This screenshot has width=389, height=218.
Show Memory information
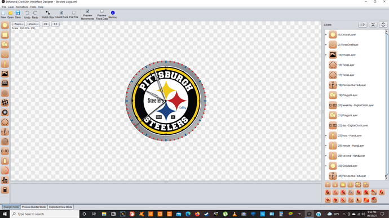(x=113, y=15)
